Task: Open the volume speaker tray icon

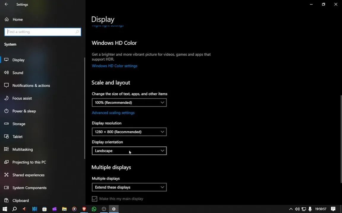Action: (x=297, y=209)
